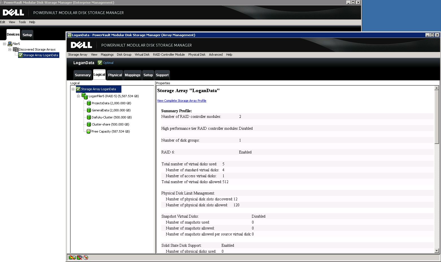The height and width of the screenshot is (262, 441).
Task: Select Free Capacity (587.534 GB) node
Action: coord(111,131)
